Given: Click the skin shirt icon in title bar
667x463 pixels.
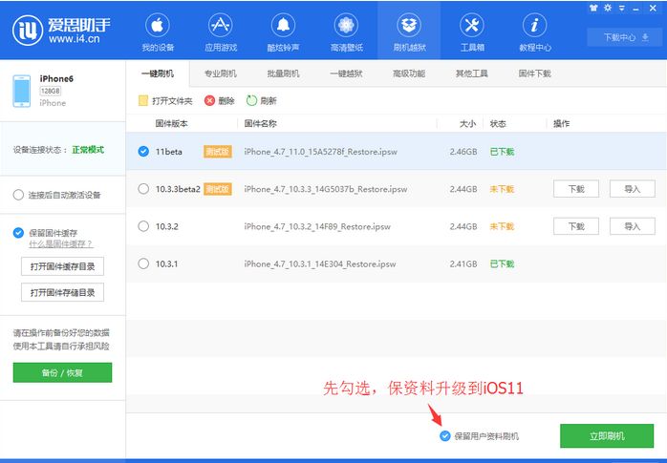Looking at the screenshot, I should pyautogui.click(x=593, y=8).
